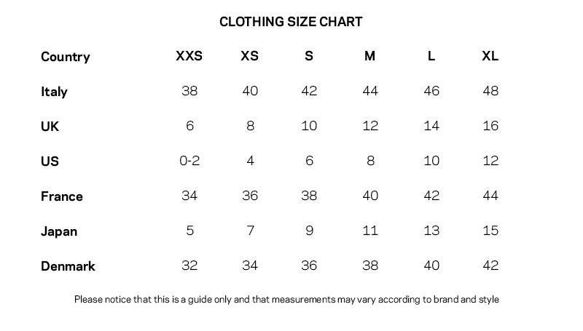
Task: Select the UK row label
Action: [50, 127]
